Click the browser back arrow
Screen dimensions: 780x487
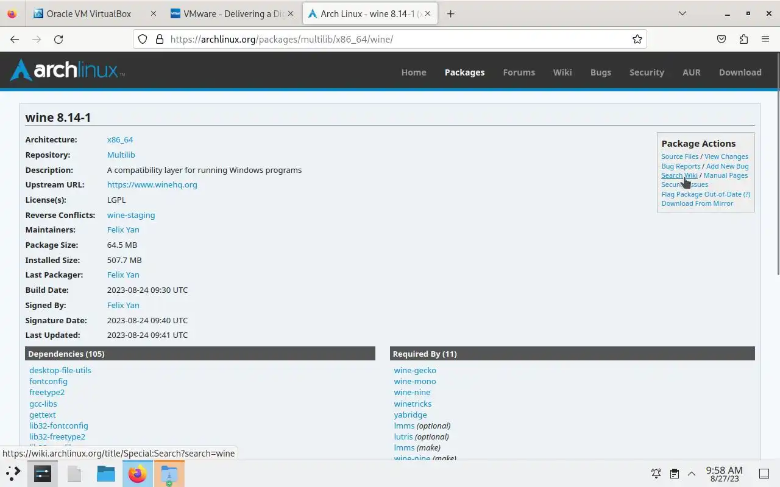tap(15, 39)
